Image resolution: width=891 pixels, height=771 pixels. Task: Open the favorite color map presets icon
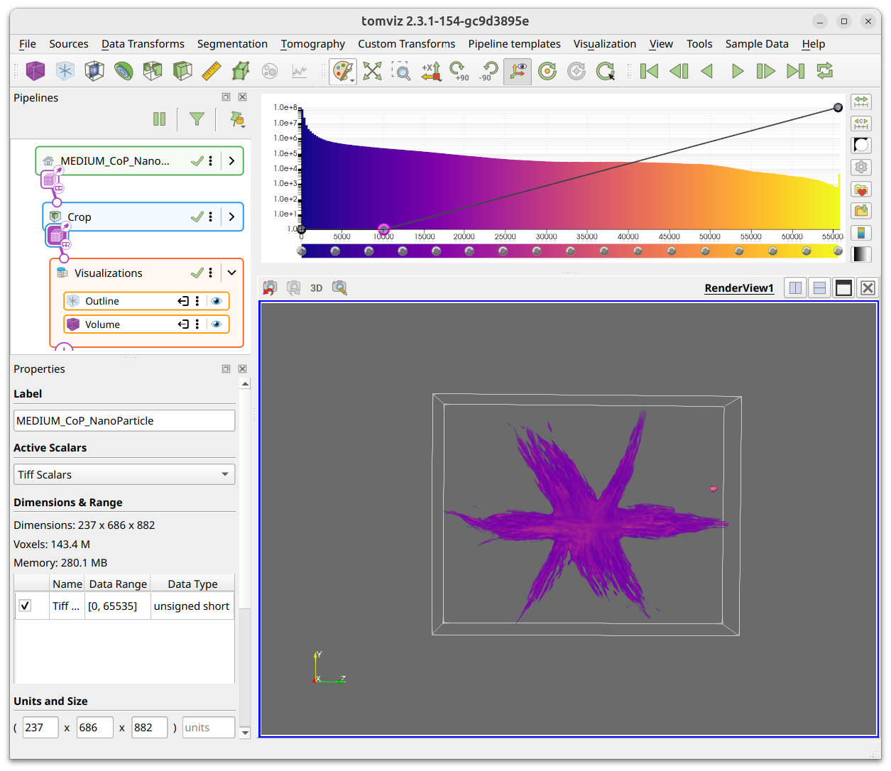[x=861, y=190]
